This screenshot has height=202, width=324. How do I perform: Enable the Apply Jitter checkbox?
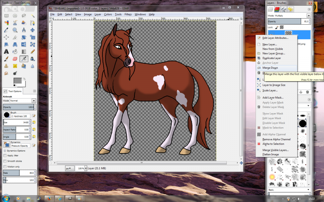5,156
